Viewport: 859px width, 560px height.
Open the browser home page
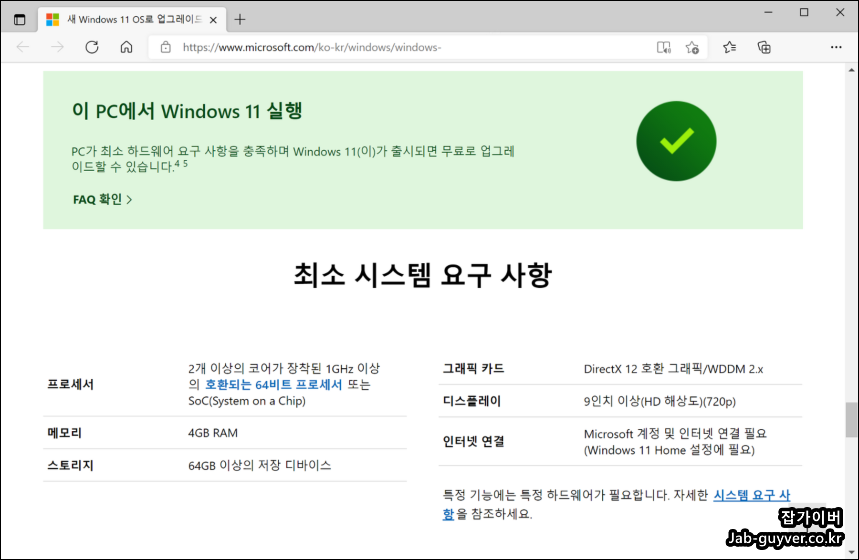[x=126, y=47]
